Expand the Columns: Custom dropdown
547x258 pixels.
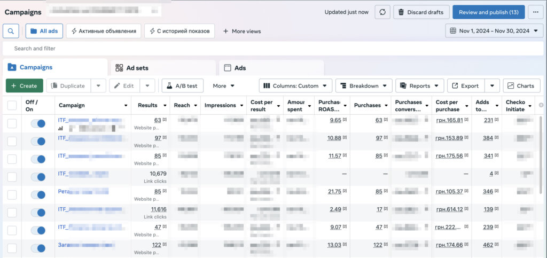tap(295, 85)
